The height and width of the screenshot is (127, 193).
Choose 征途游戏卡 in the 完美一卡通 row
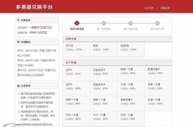(x=104, y=88)
